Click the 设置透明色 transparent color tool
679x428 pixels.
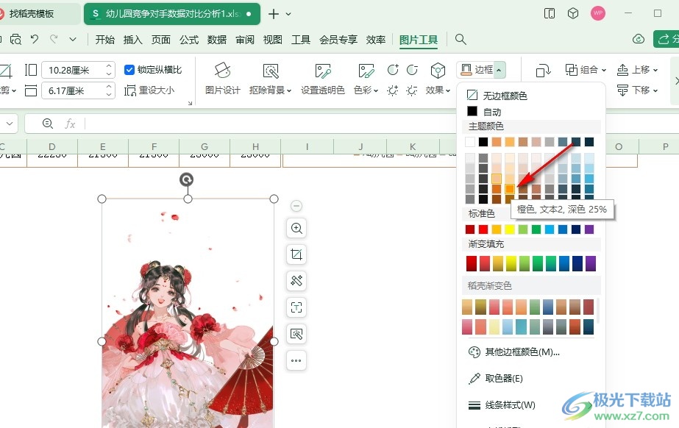pos(323,79)
